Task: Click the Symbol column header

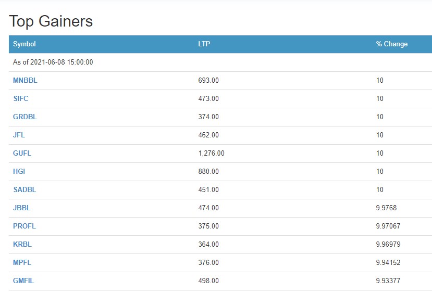Action: [x=24, y=44]
